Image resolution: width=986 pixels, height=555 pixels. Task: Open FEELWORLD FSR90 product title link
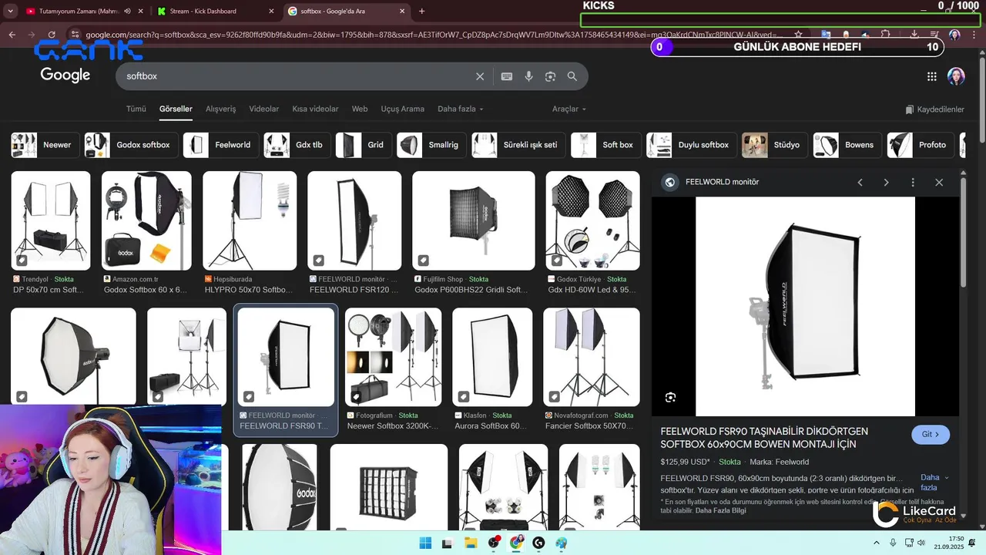[764, 438]
